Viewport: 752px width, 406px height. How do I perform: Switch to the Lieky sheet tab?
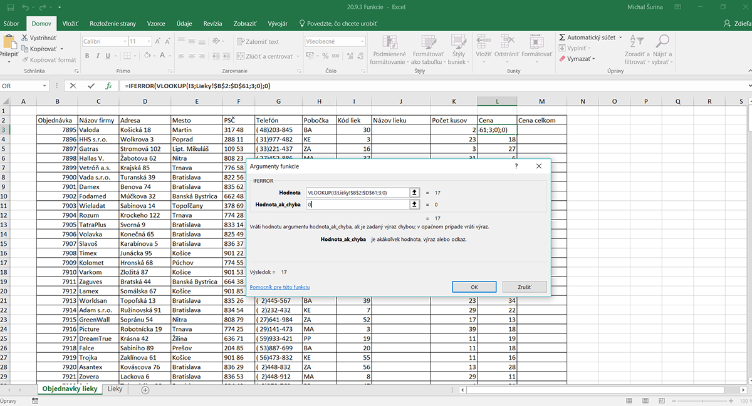click(115, 389)
